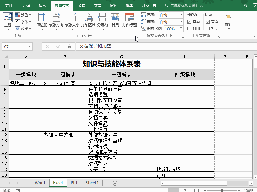Screen dimensions: 257x192
Task: Click the cancel X in formula bar
Action: coord(47,47)
